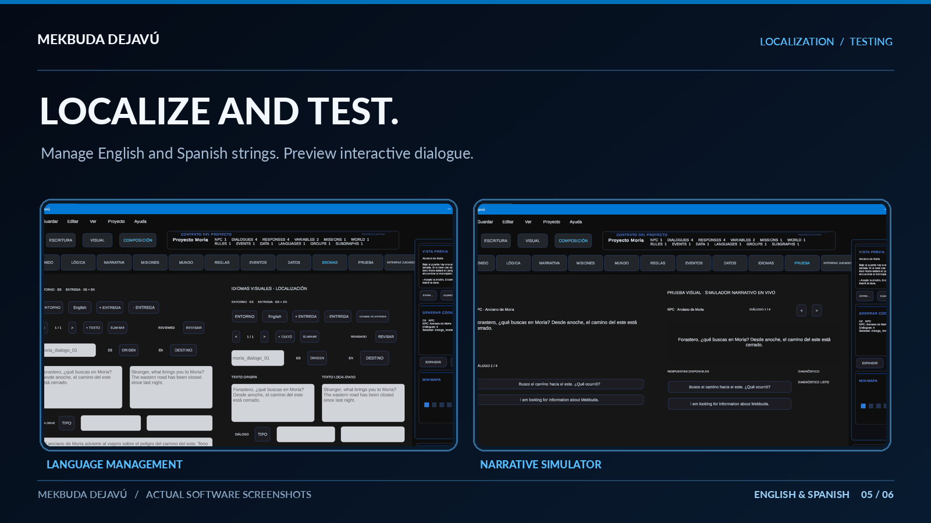Click TIPO button beside DIÁLOGO label
Viewport: 931px width, 523px height.
point(262,434)
